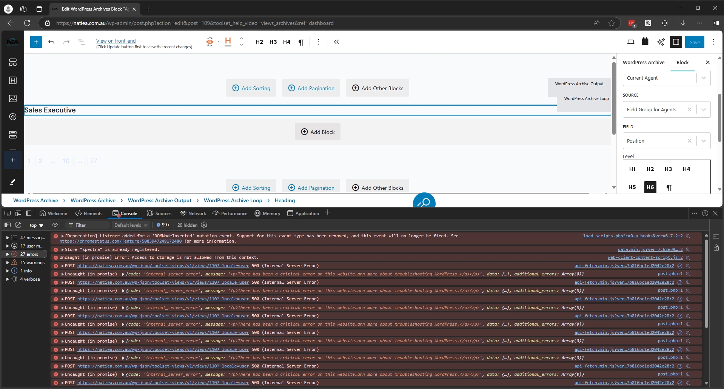The height and width of the screenshot is (389, 724).
Task: Open the Sources tab in DevTools
Action: pyautogui.click(x=159, y=213)
